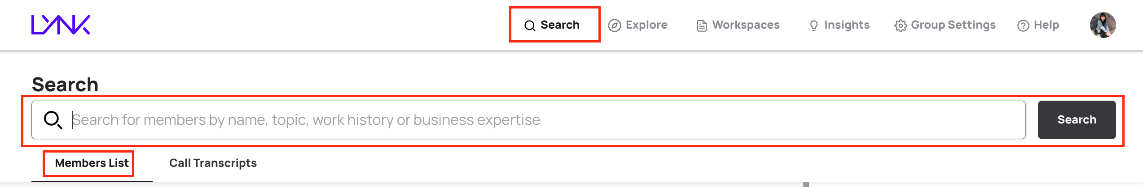Click the magnifier icon in the top navigation
Image resolution: width=1143 pixels, height=187 pixels.
pos(530,25)
